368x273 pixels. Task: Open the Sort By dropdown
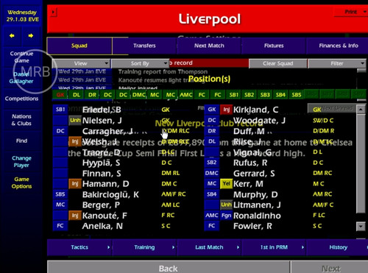140,63
